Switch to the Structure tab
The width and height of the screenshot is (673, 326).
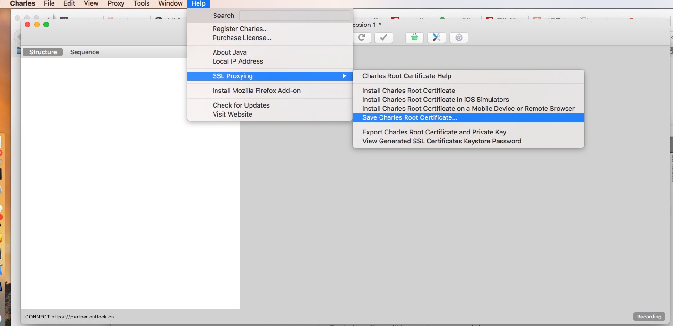click(43, 52)
